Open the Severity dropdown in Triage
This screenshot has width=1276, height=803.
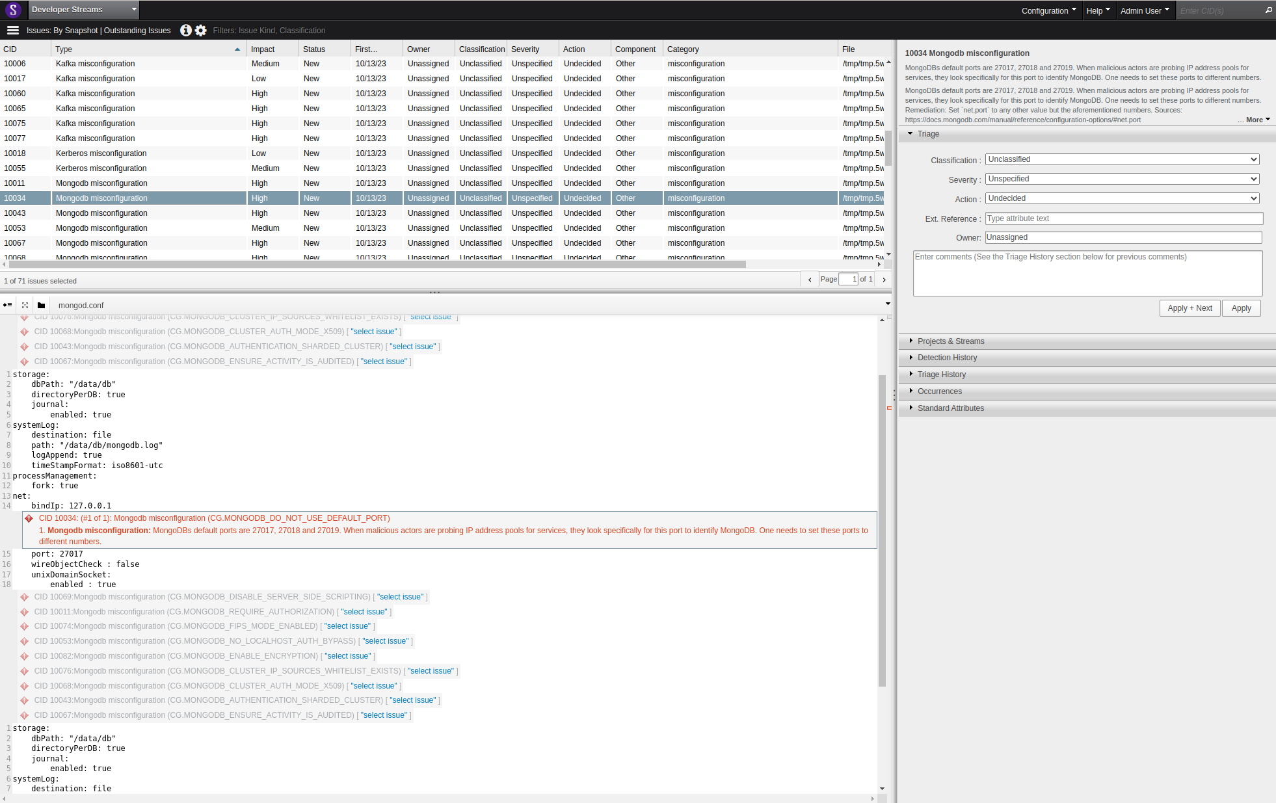(1122, 179)
